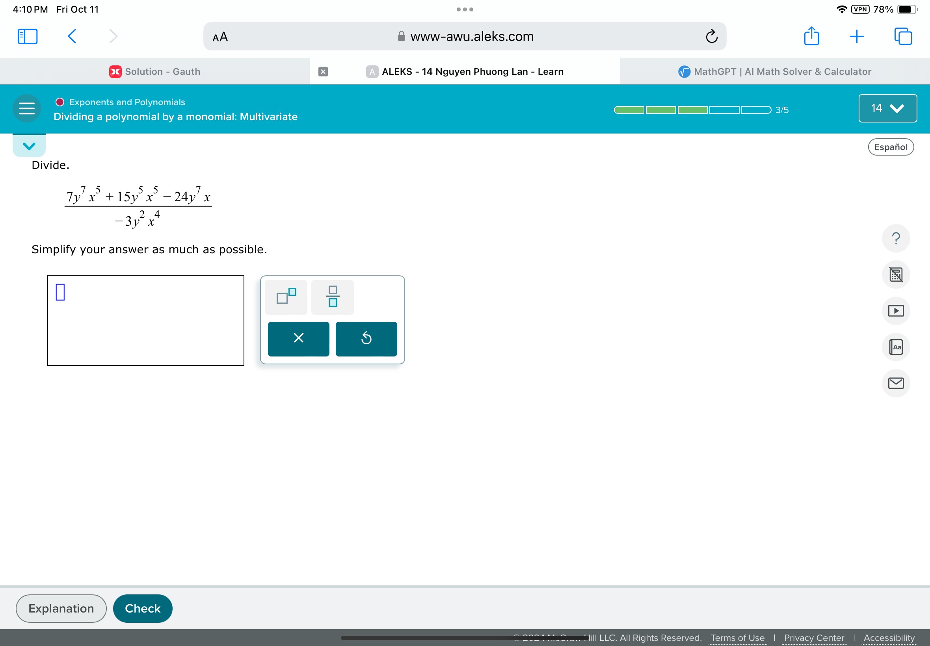The width and height of the screenshot is (930, 646).
Task: Close the ALEKS tab
Action: pos(323,72)
